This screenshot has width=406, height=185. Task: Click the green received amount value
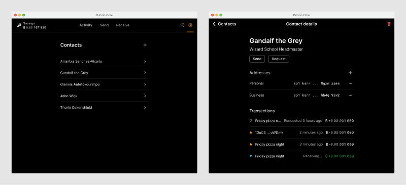tap(340, 156)
